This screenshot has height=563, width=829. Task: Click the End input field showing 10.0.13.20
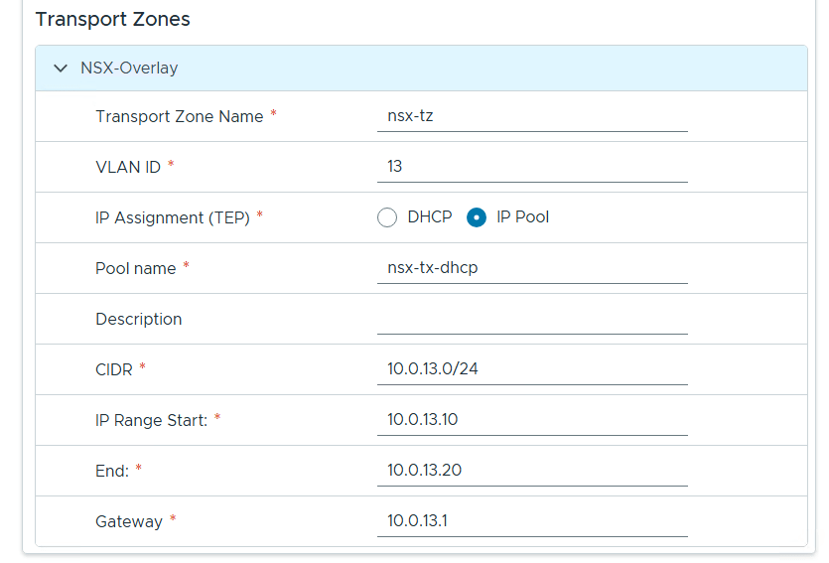click(x=532, y=471)
